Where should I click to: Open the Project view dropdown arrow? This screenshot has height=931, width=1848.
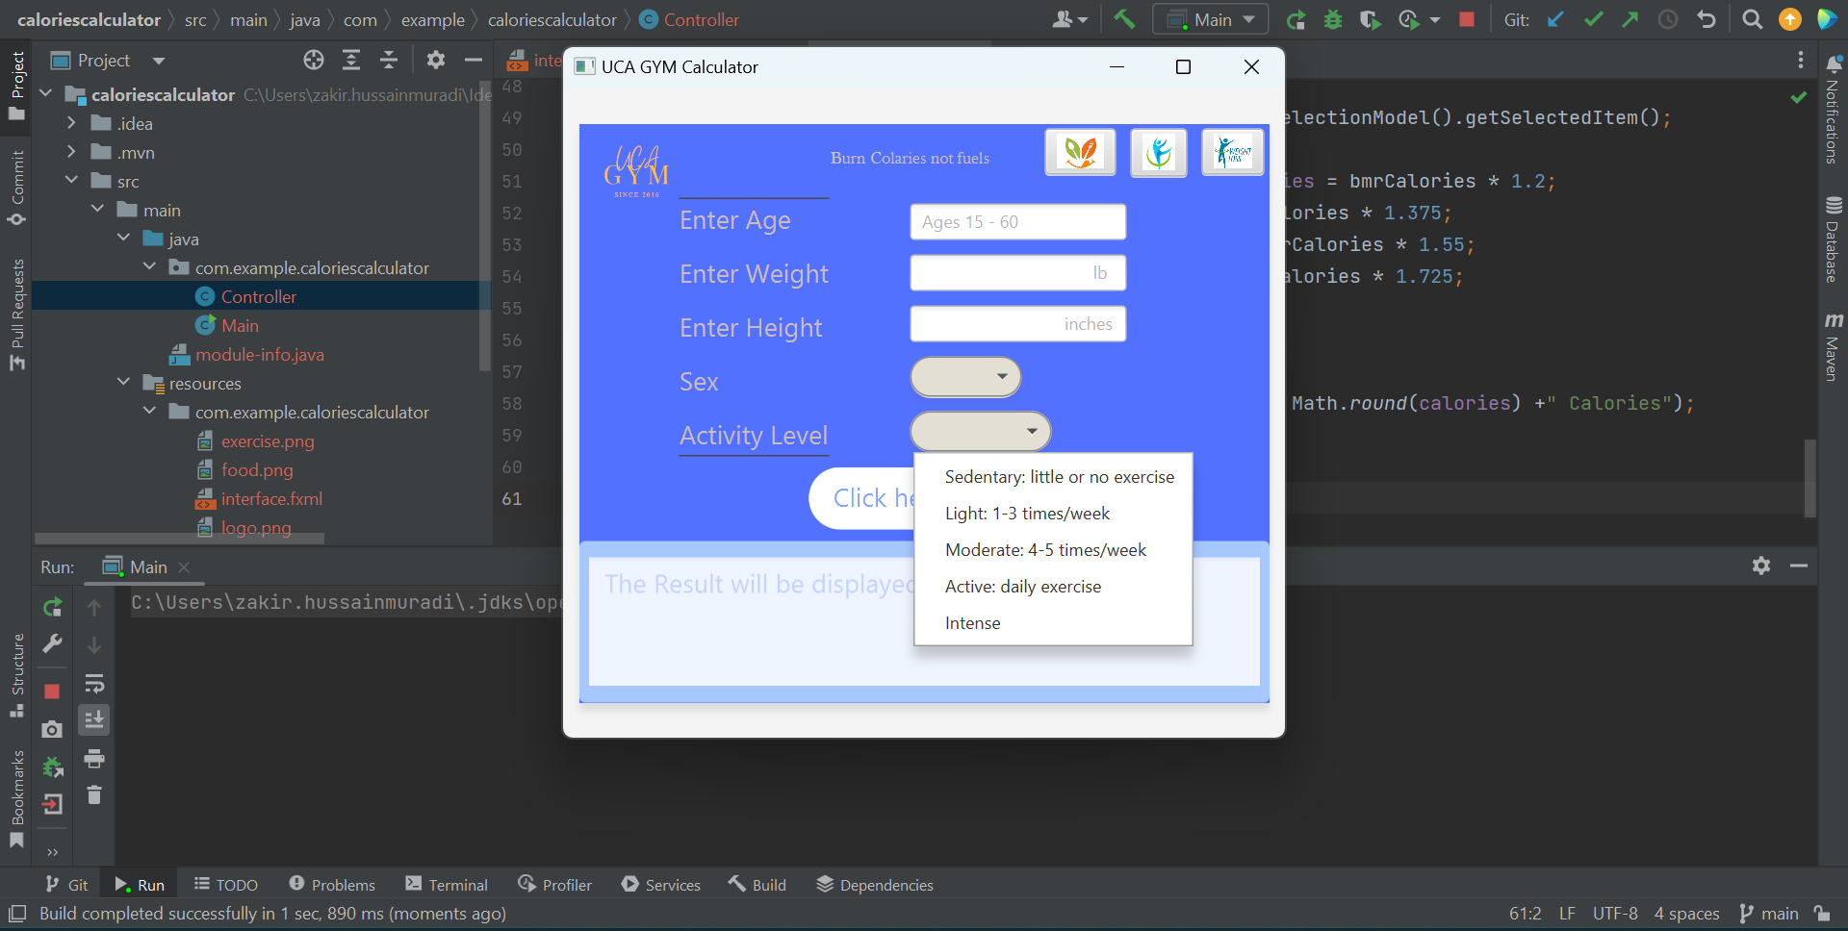(159, 61)
